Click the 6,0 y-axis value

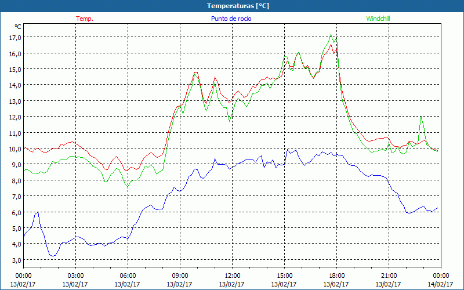[x=17, y=212]
